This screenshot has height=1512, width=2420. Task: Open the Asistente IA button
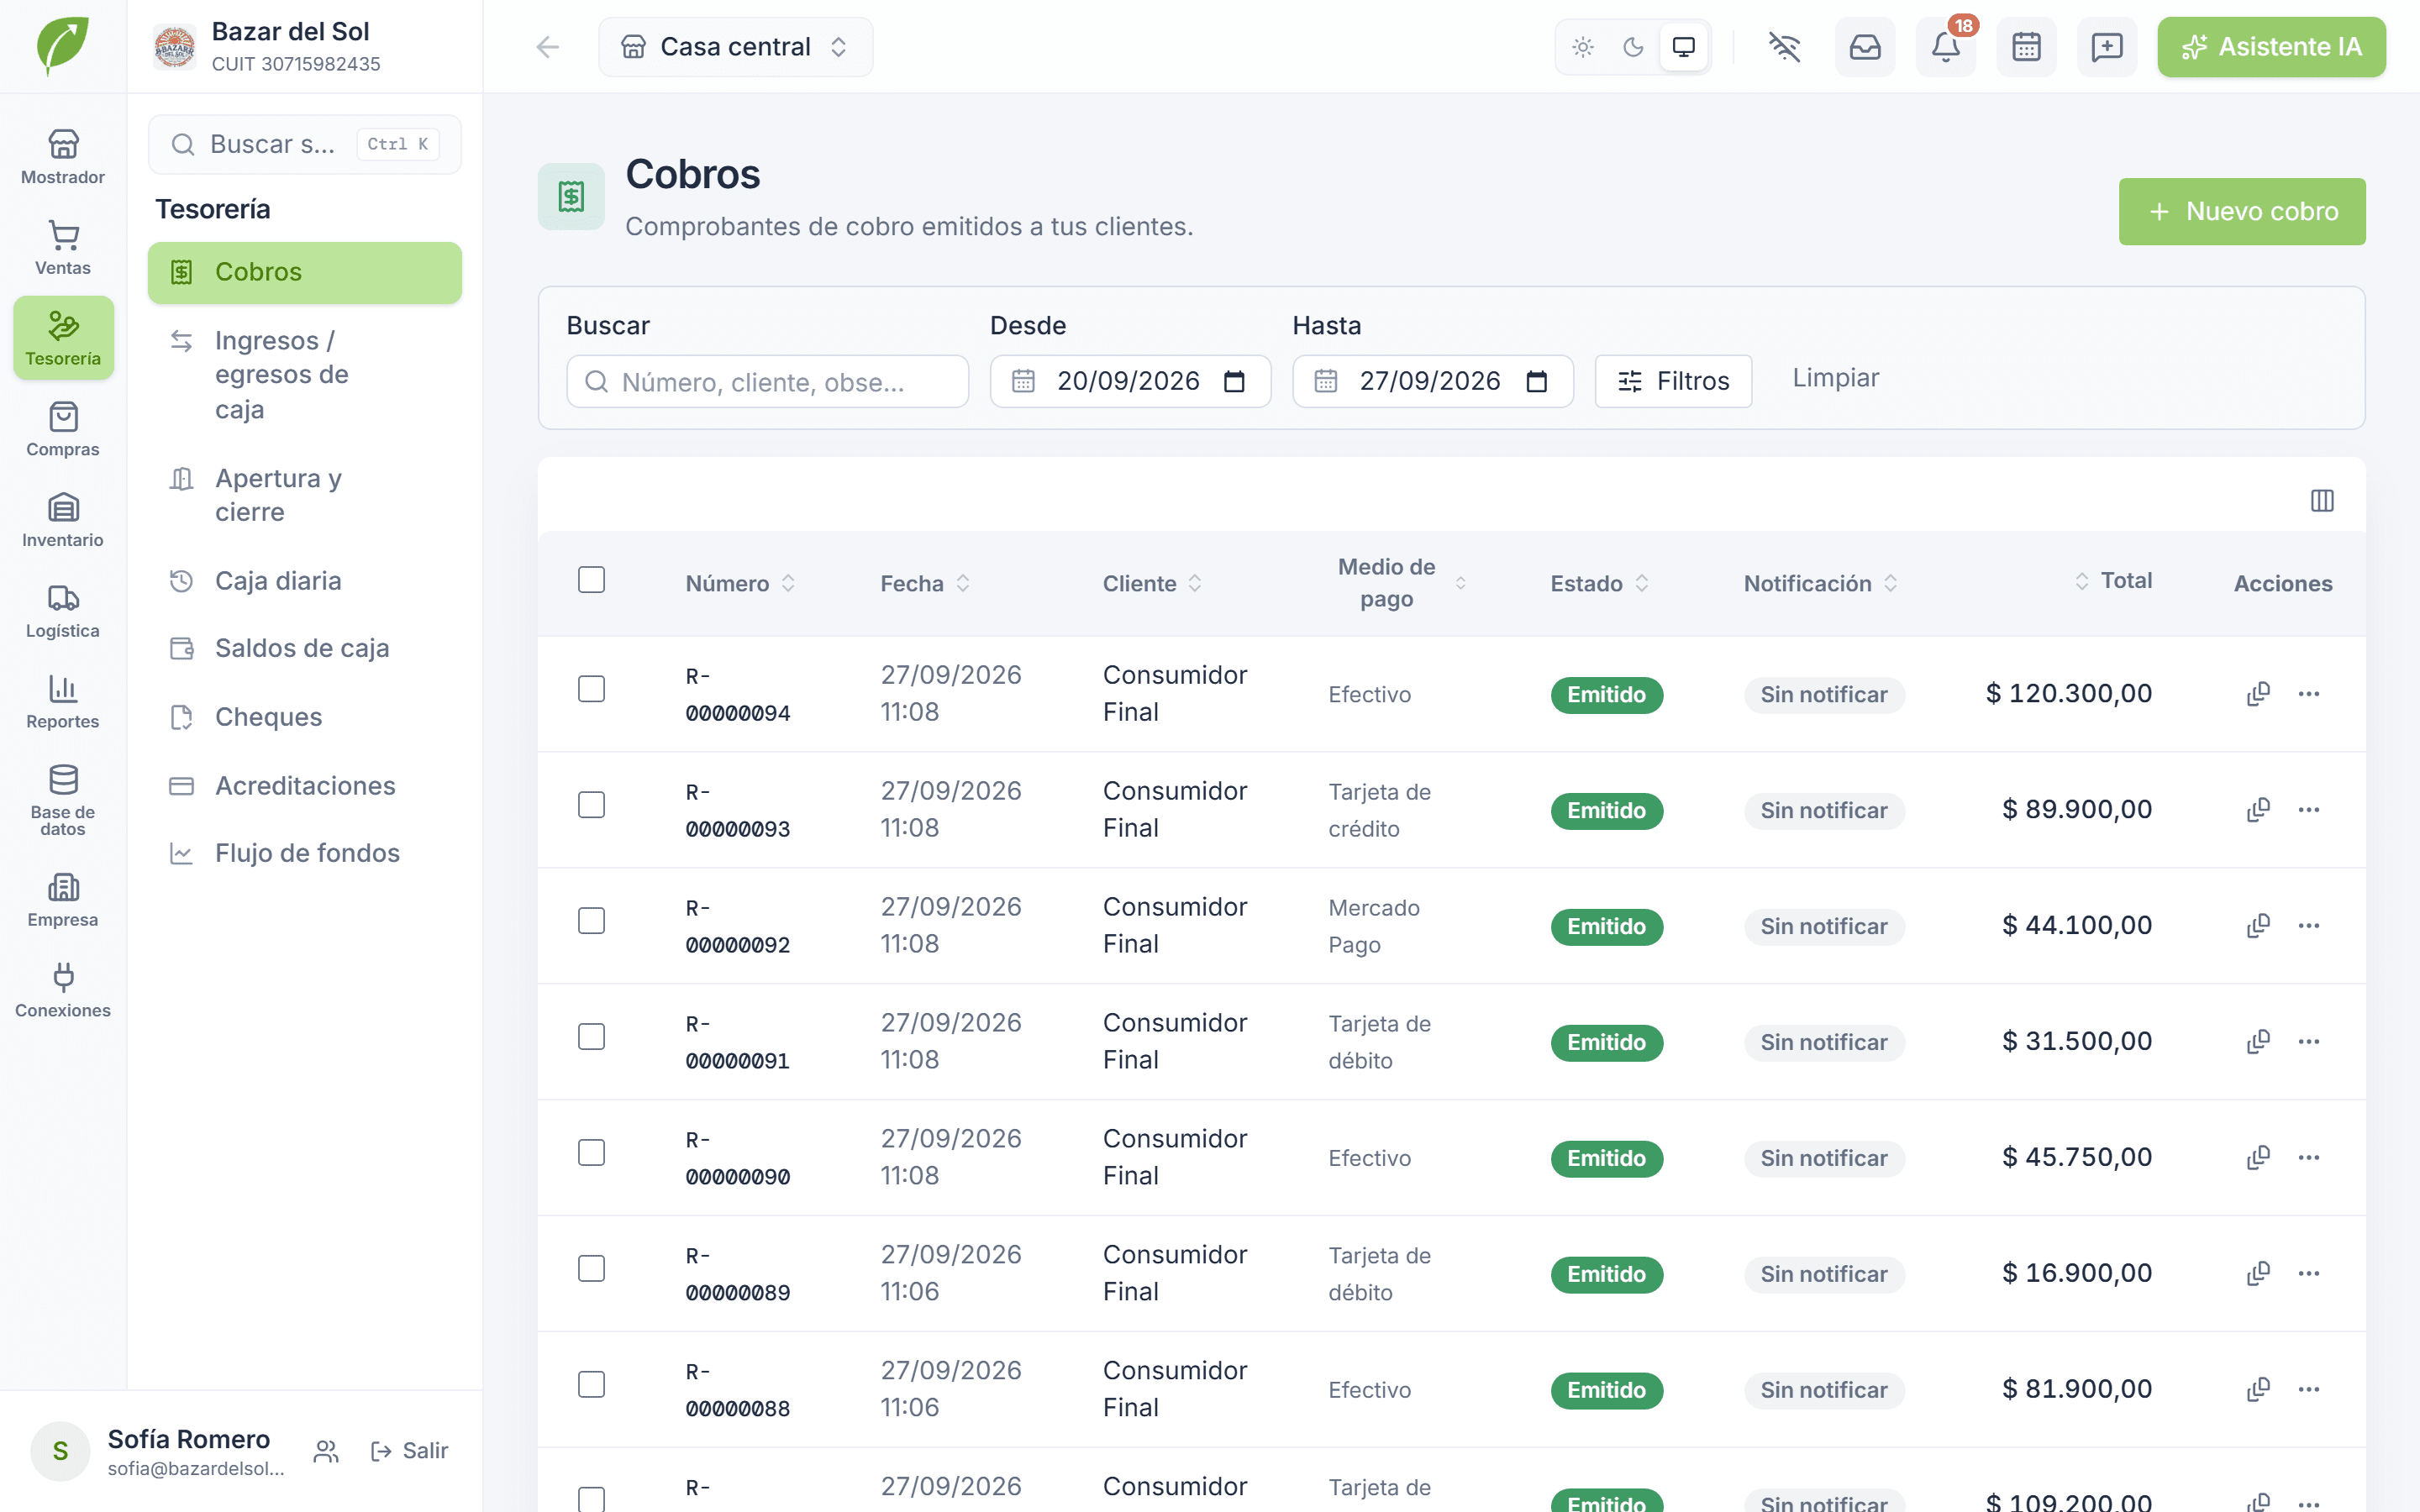(x=2271, y=47)
